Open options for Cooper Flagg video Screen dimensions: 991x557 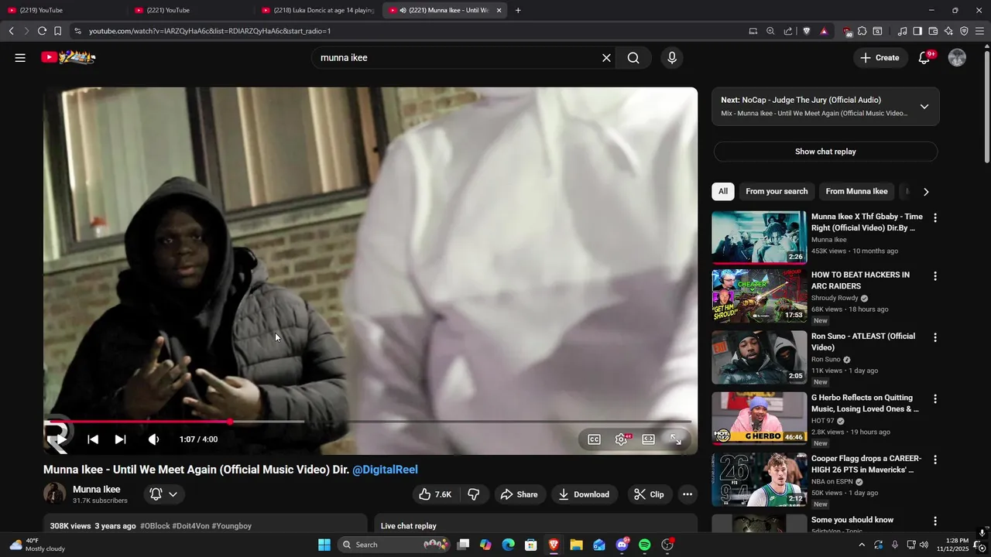point(934,460)
